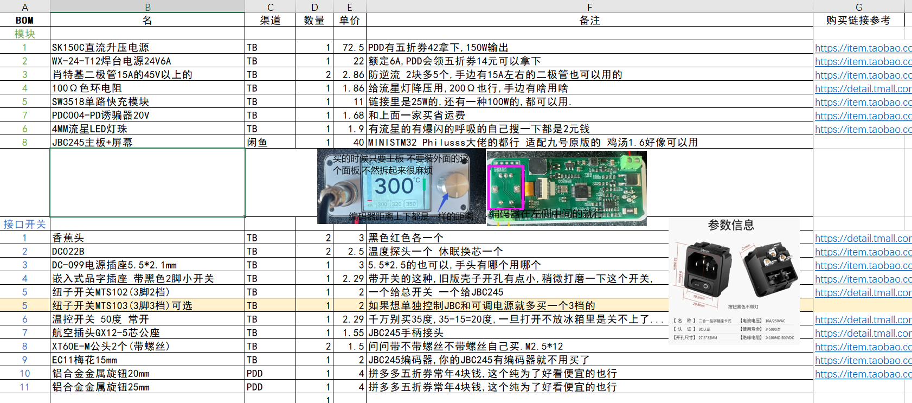Open the tmall link for 香蕉头
Screen dimensions: 912x403
pos(863,238)
